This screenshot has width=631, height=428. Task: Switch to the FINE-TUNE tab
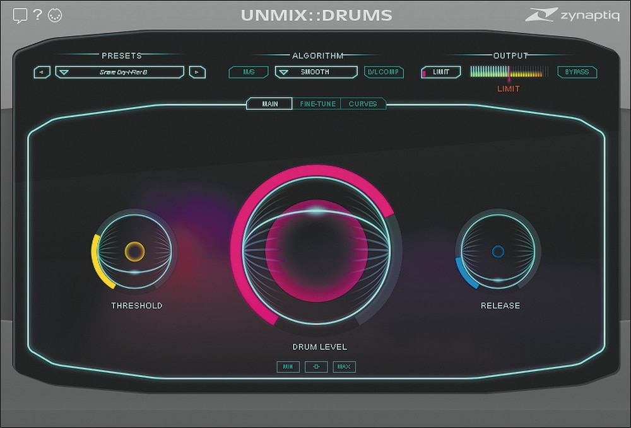coord(317,103)
